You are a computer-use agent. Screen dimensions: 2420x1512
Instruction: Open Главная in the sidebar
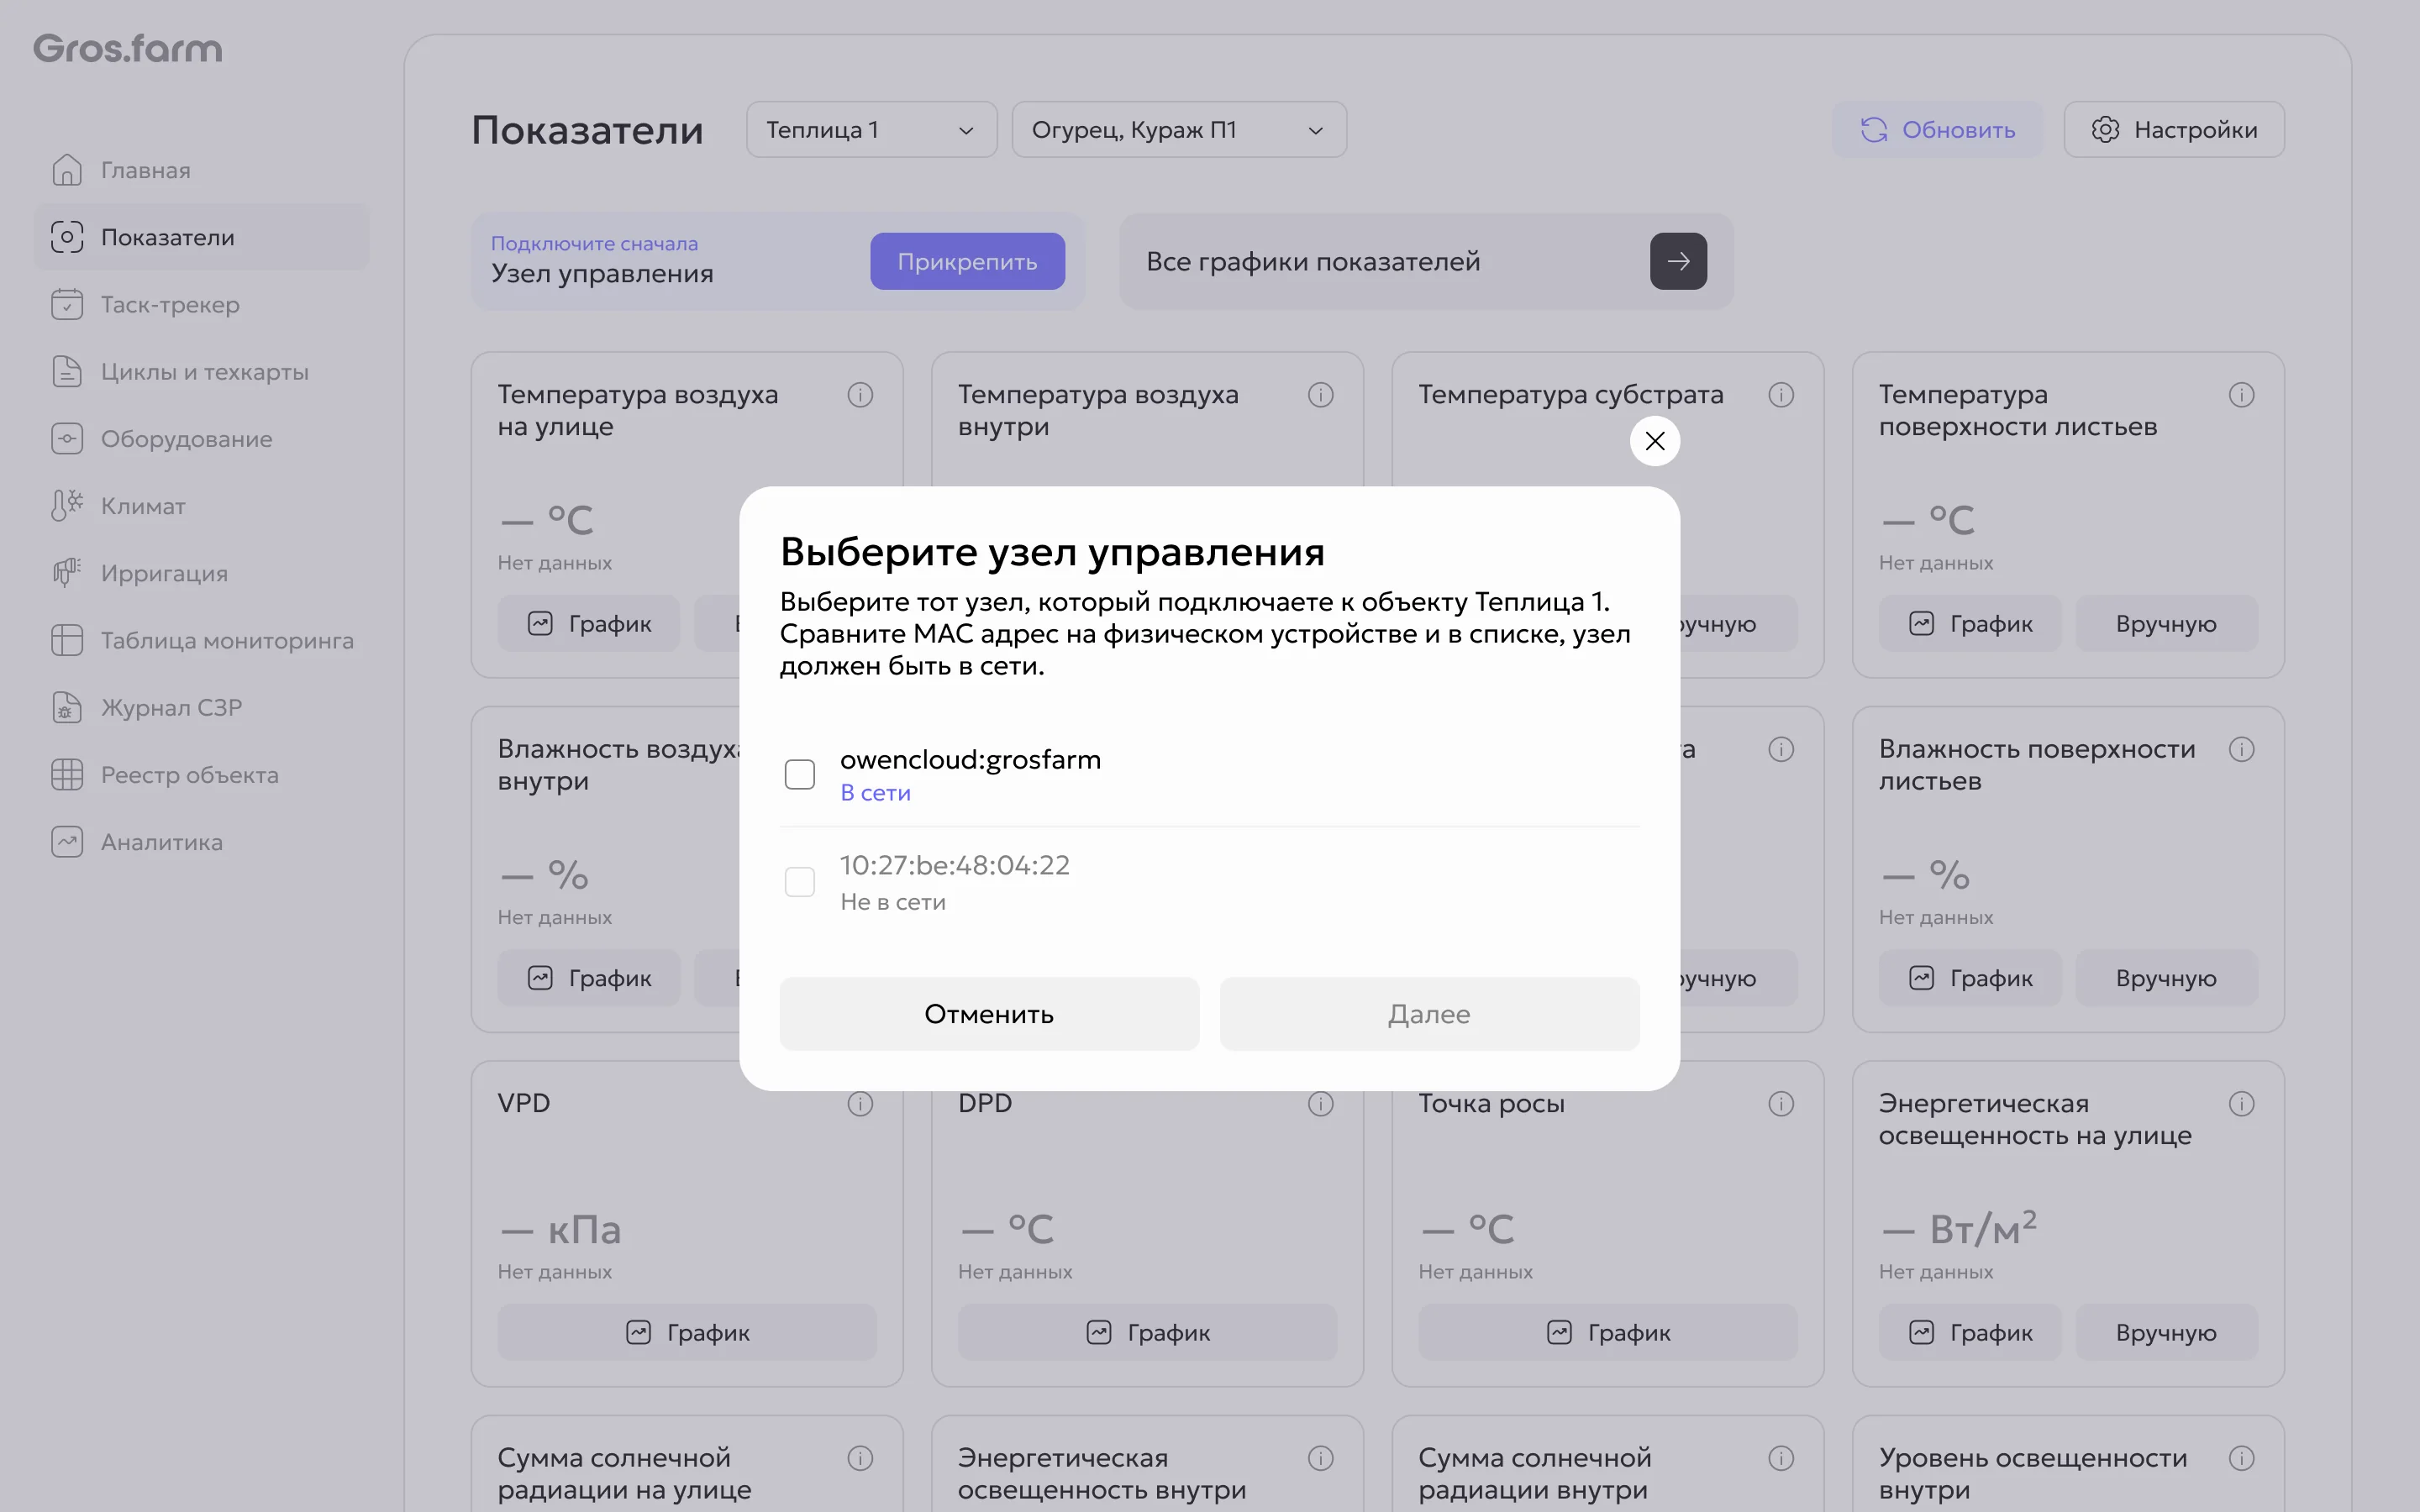201,170
